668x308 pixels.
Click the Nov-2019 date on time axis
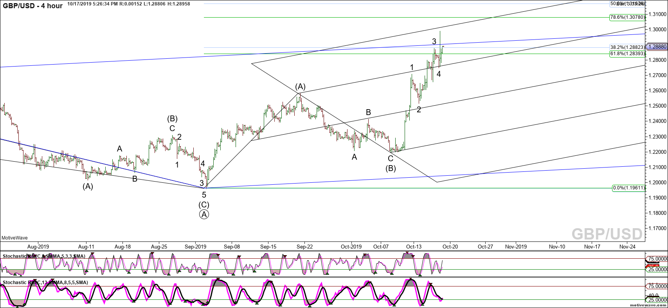[x=516, y=247]
